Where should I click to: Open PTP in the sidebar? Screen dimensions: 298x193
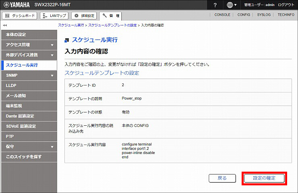pyautogui.click(x=29, y=136)
